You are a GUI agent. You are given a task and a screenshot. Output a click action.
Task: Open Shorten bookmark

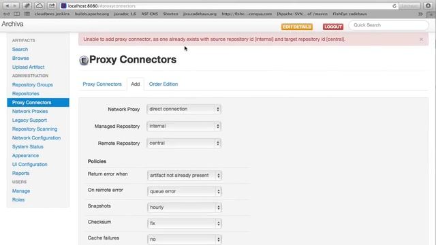pyautogui.click(x=170, y=14)
